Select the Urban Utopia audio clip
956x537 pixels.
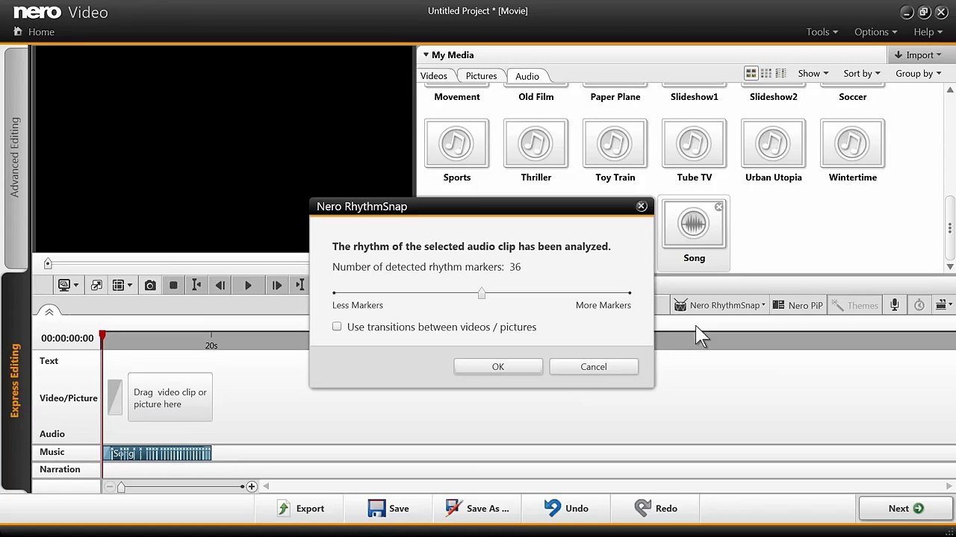point(774,143)
